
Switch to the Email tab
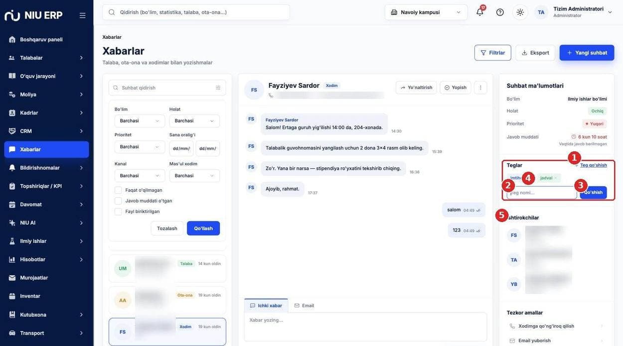tap(304, 306)
